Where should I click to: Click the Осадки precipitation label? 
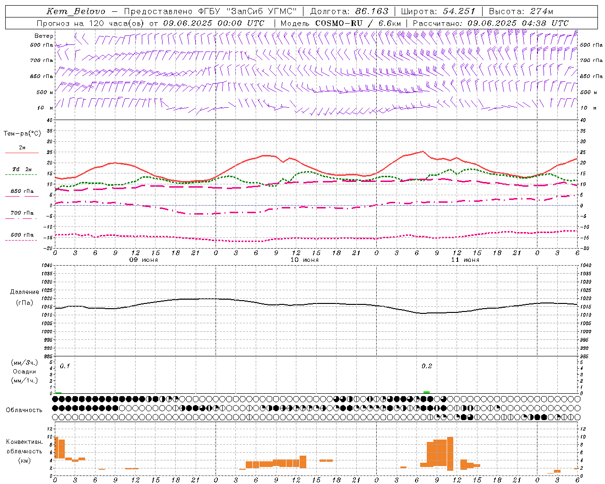point(25,372)
